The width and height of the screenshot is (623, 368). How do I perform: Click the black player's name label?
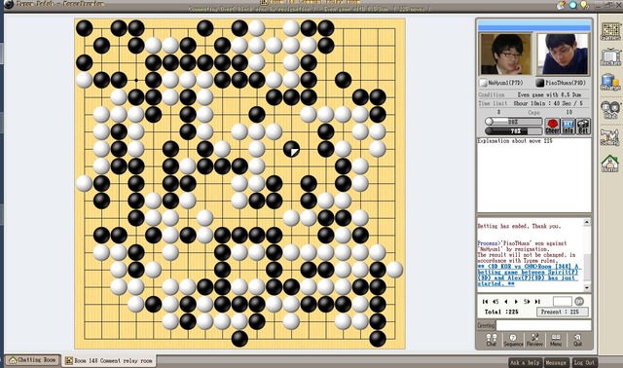pos(565,83)
